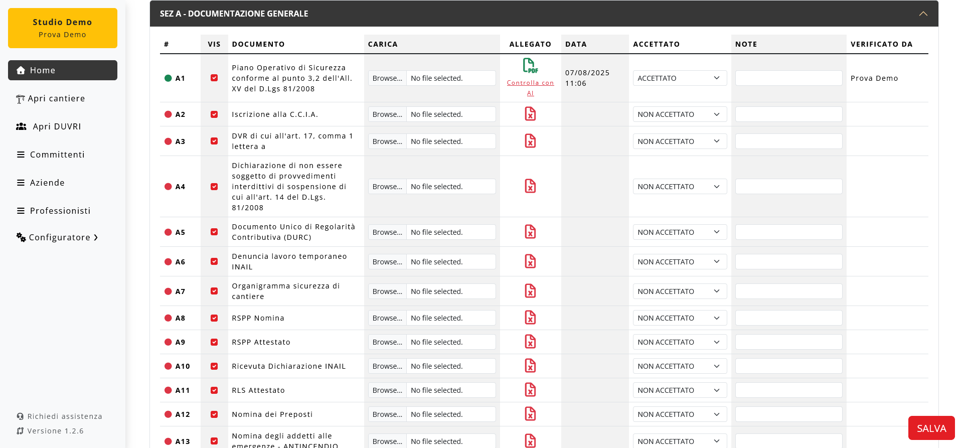This screenshot has height=448, width=963.
Task: Open the green PDF attachment for A1
Action: coord(530,66)
